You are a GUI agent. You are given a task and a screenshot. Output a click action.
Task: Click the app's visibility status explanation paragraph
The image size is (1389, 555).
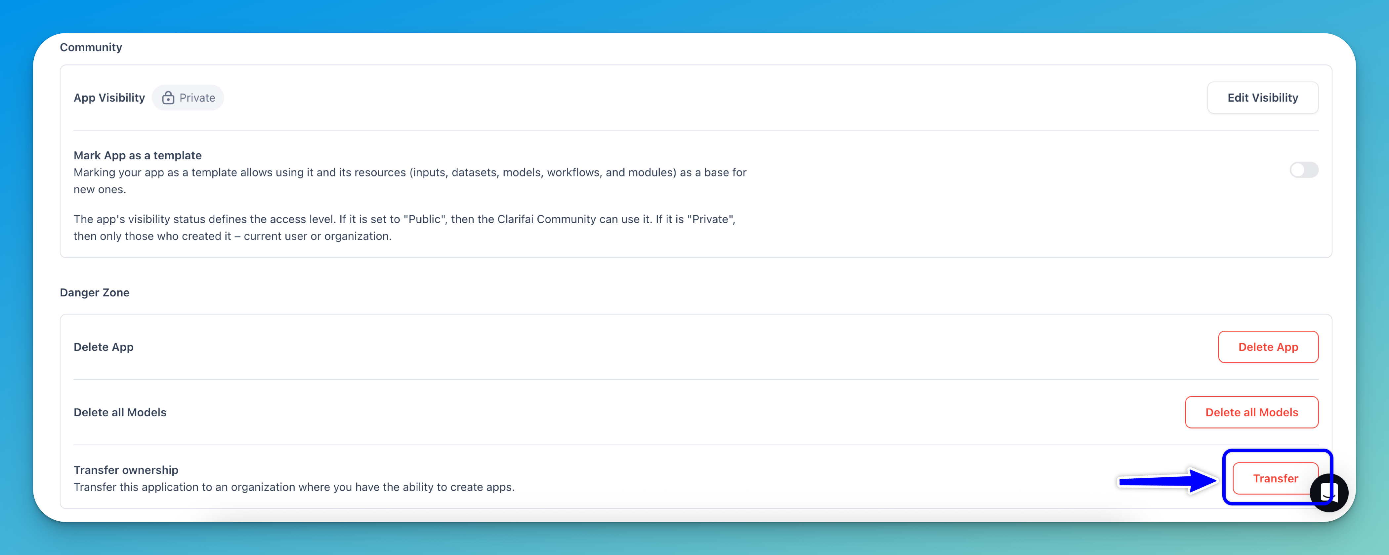pos(404,227)
